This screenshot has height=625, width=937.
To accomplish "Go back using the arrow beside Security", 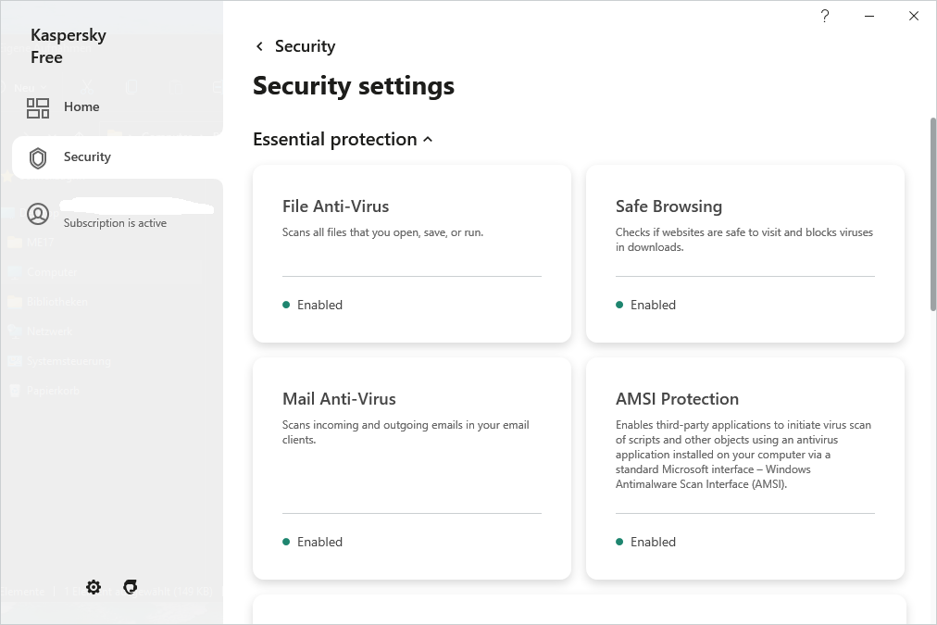I will pyautogui.click(x=259, y=46).
